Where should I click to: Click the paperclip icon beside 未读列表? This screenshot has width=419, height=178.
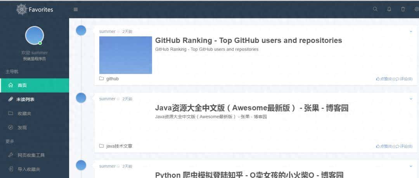point(11,99)
